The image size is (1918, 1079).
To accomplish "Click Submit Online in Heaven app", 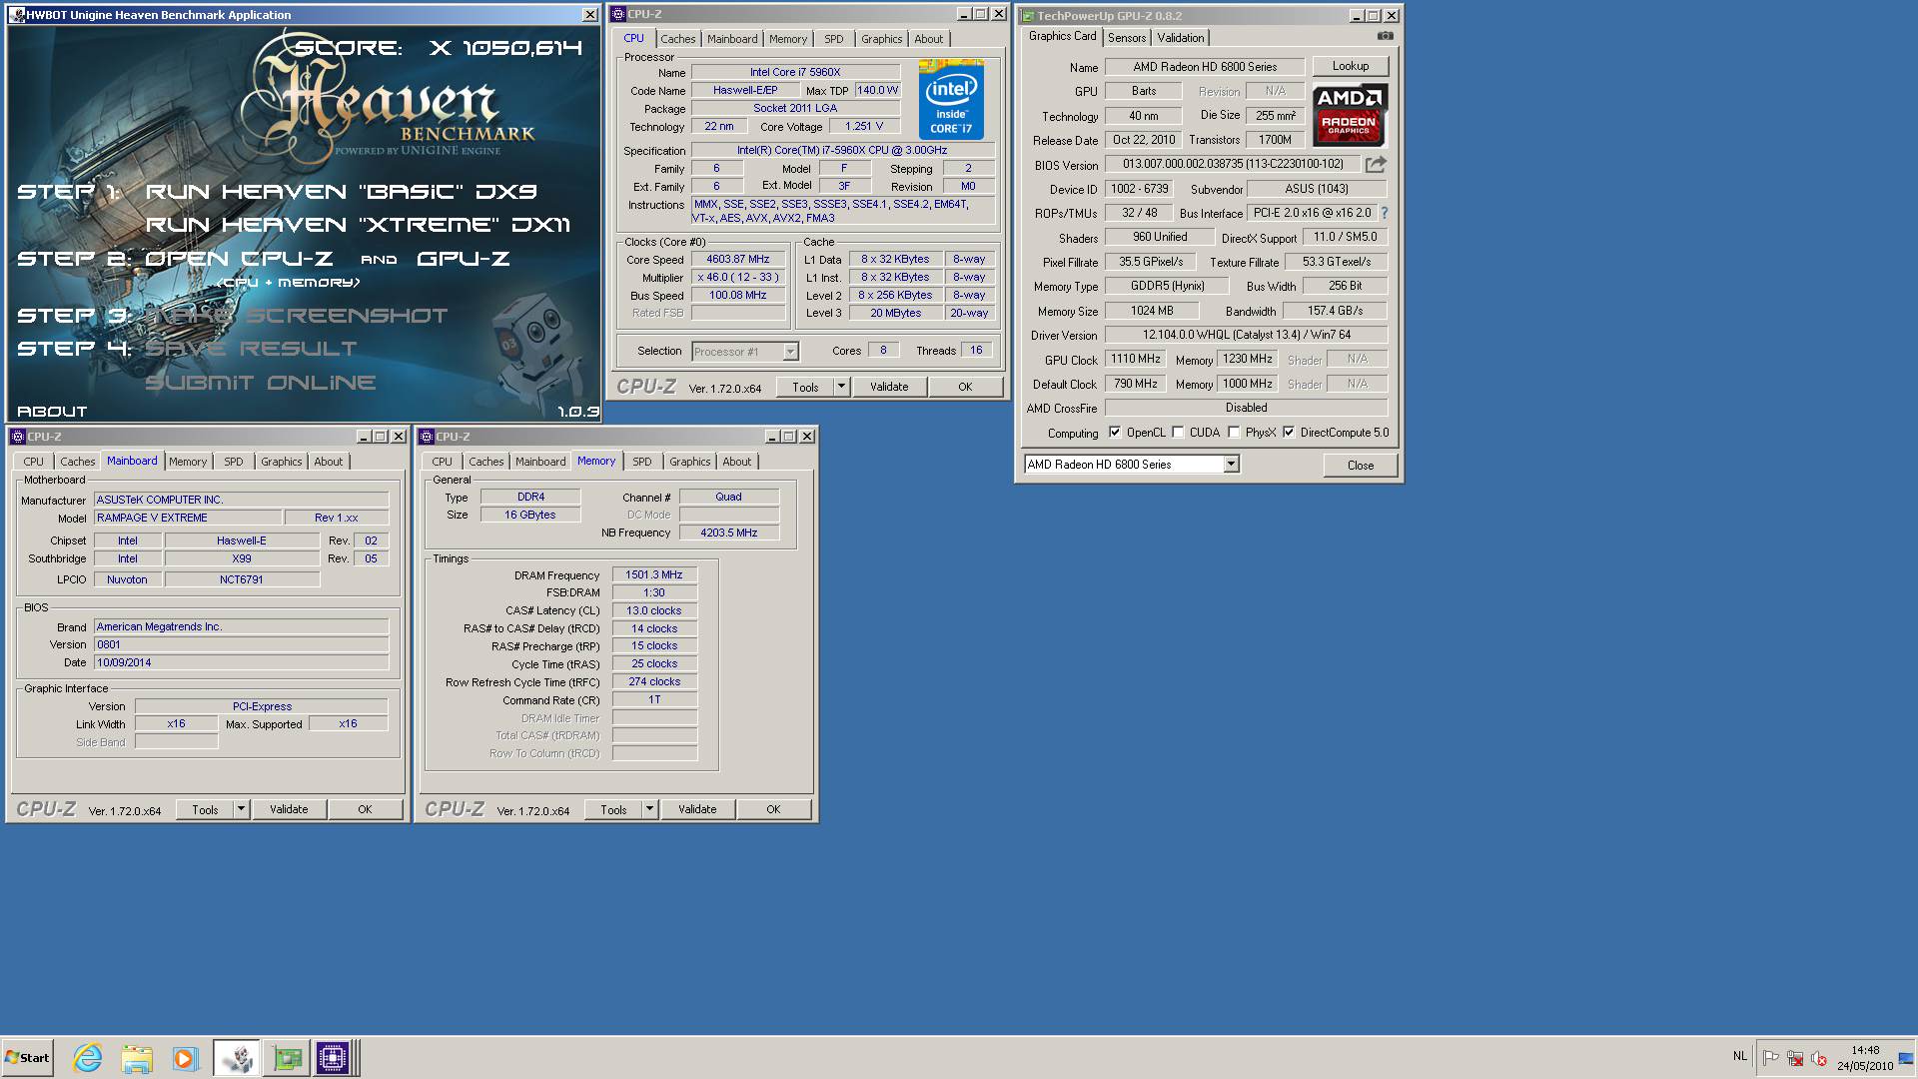I will (x=260, y=383).
